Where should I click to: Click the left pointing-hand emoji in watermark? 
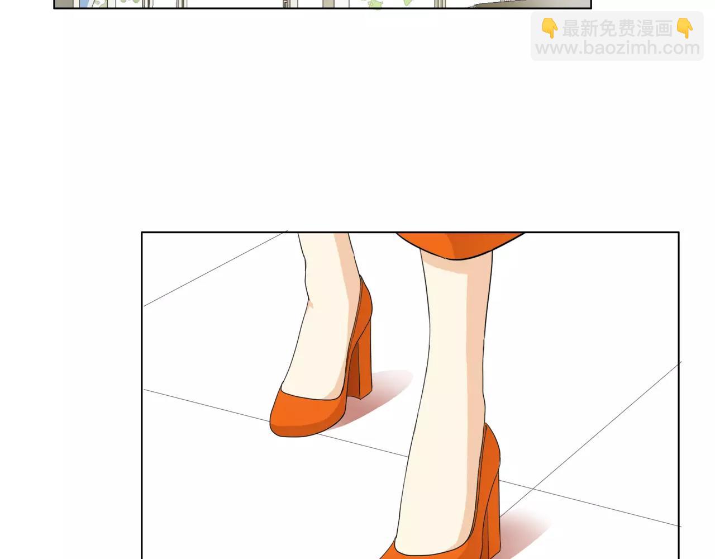(x=550, y=28)
